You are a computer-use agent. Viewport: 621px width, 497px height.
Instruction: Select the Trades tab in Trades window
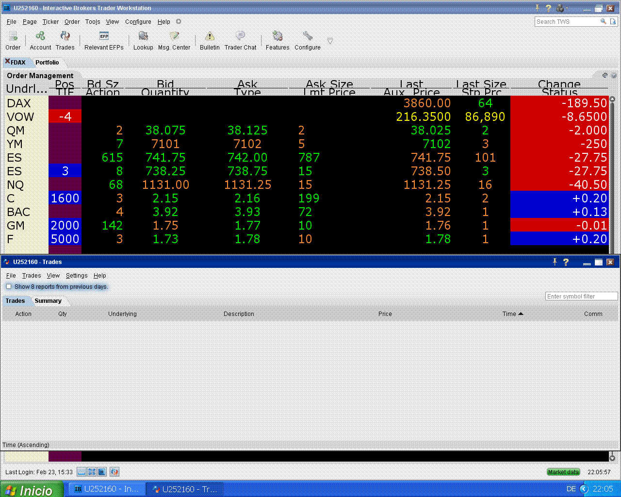click(x=15, y=301)
